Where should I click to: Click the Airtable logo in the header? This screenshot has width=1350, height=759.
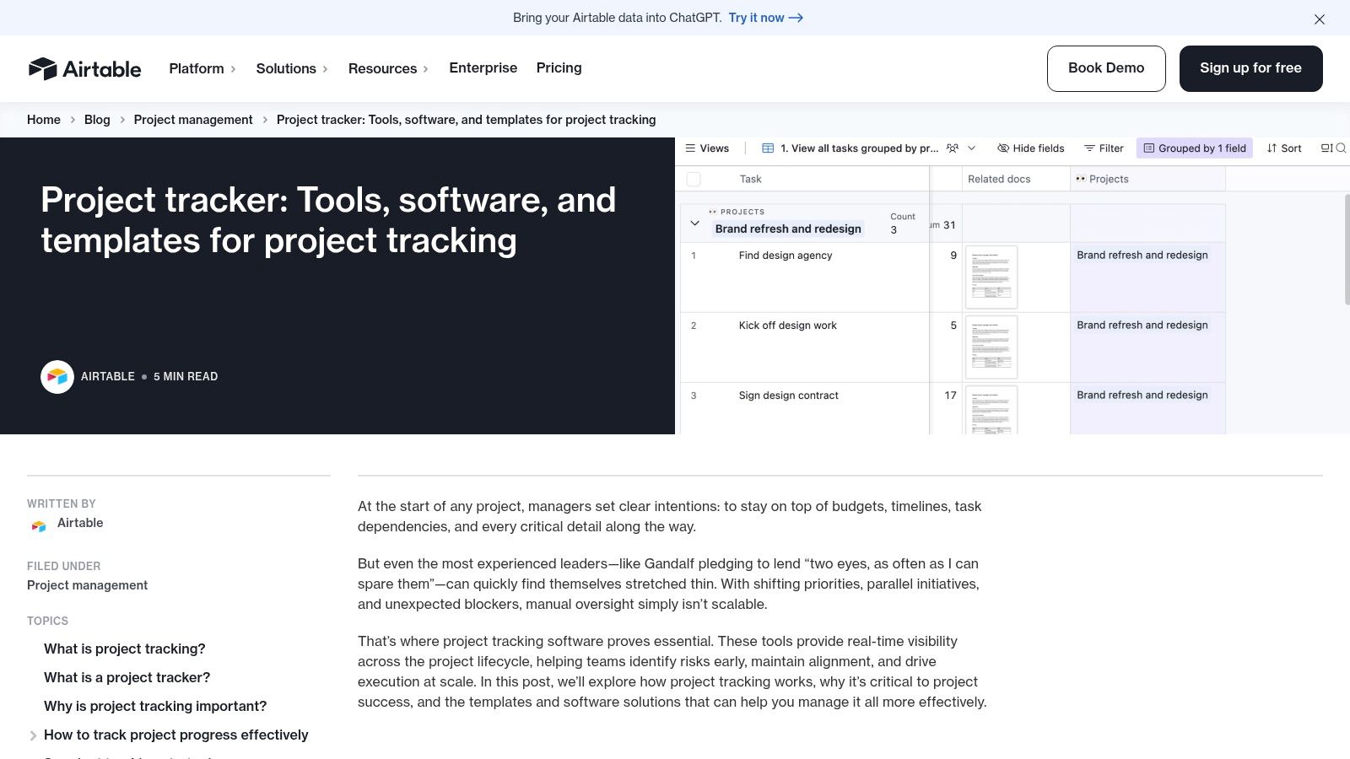pyautogui.click(x=84, y=68)
